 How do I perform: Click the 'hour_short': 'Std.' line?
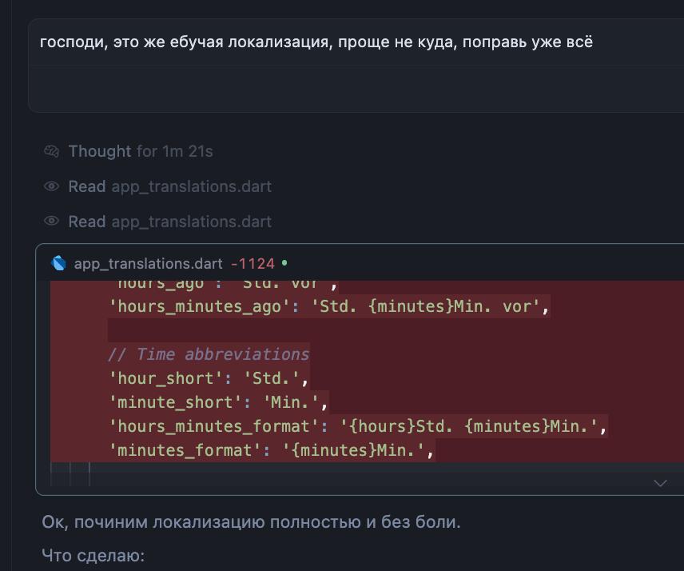[209, 378]
